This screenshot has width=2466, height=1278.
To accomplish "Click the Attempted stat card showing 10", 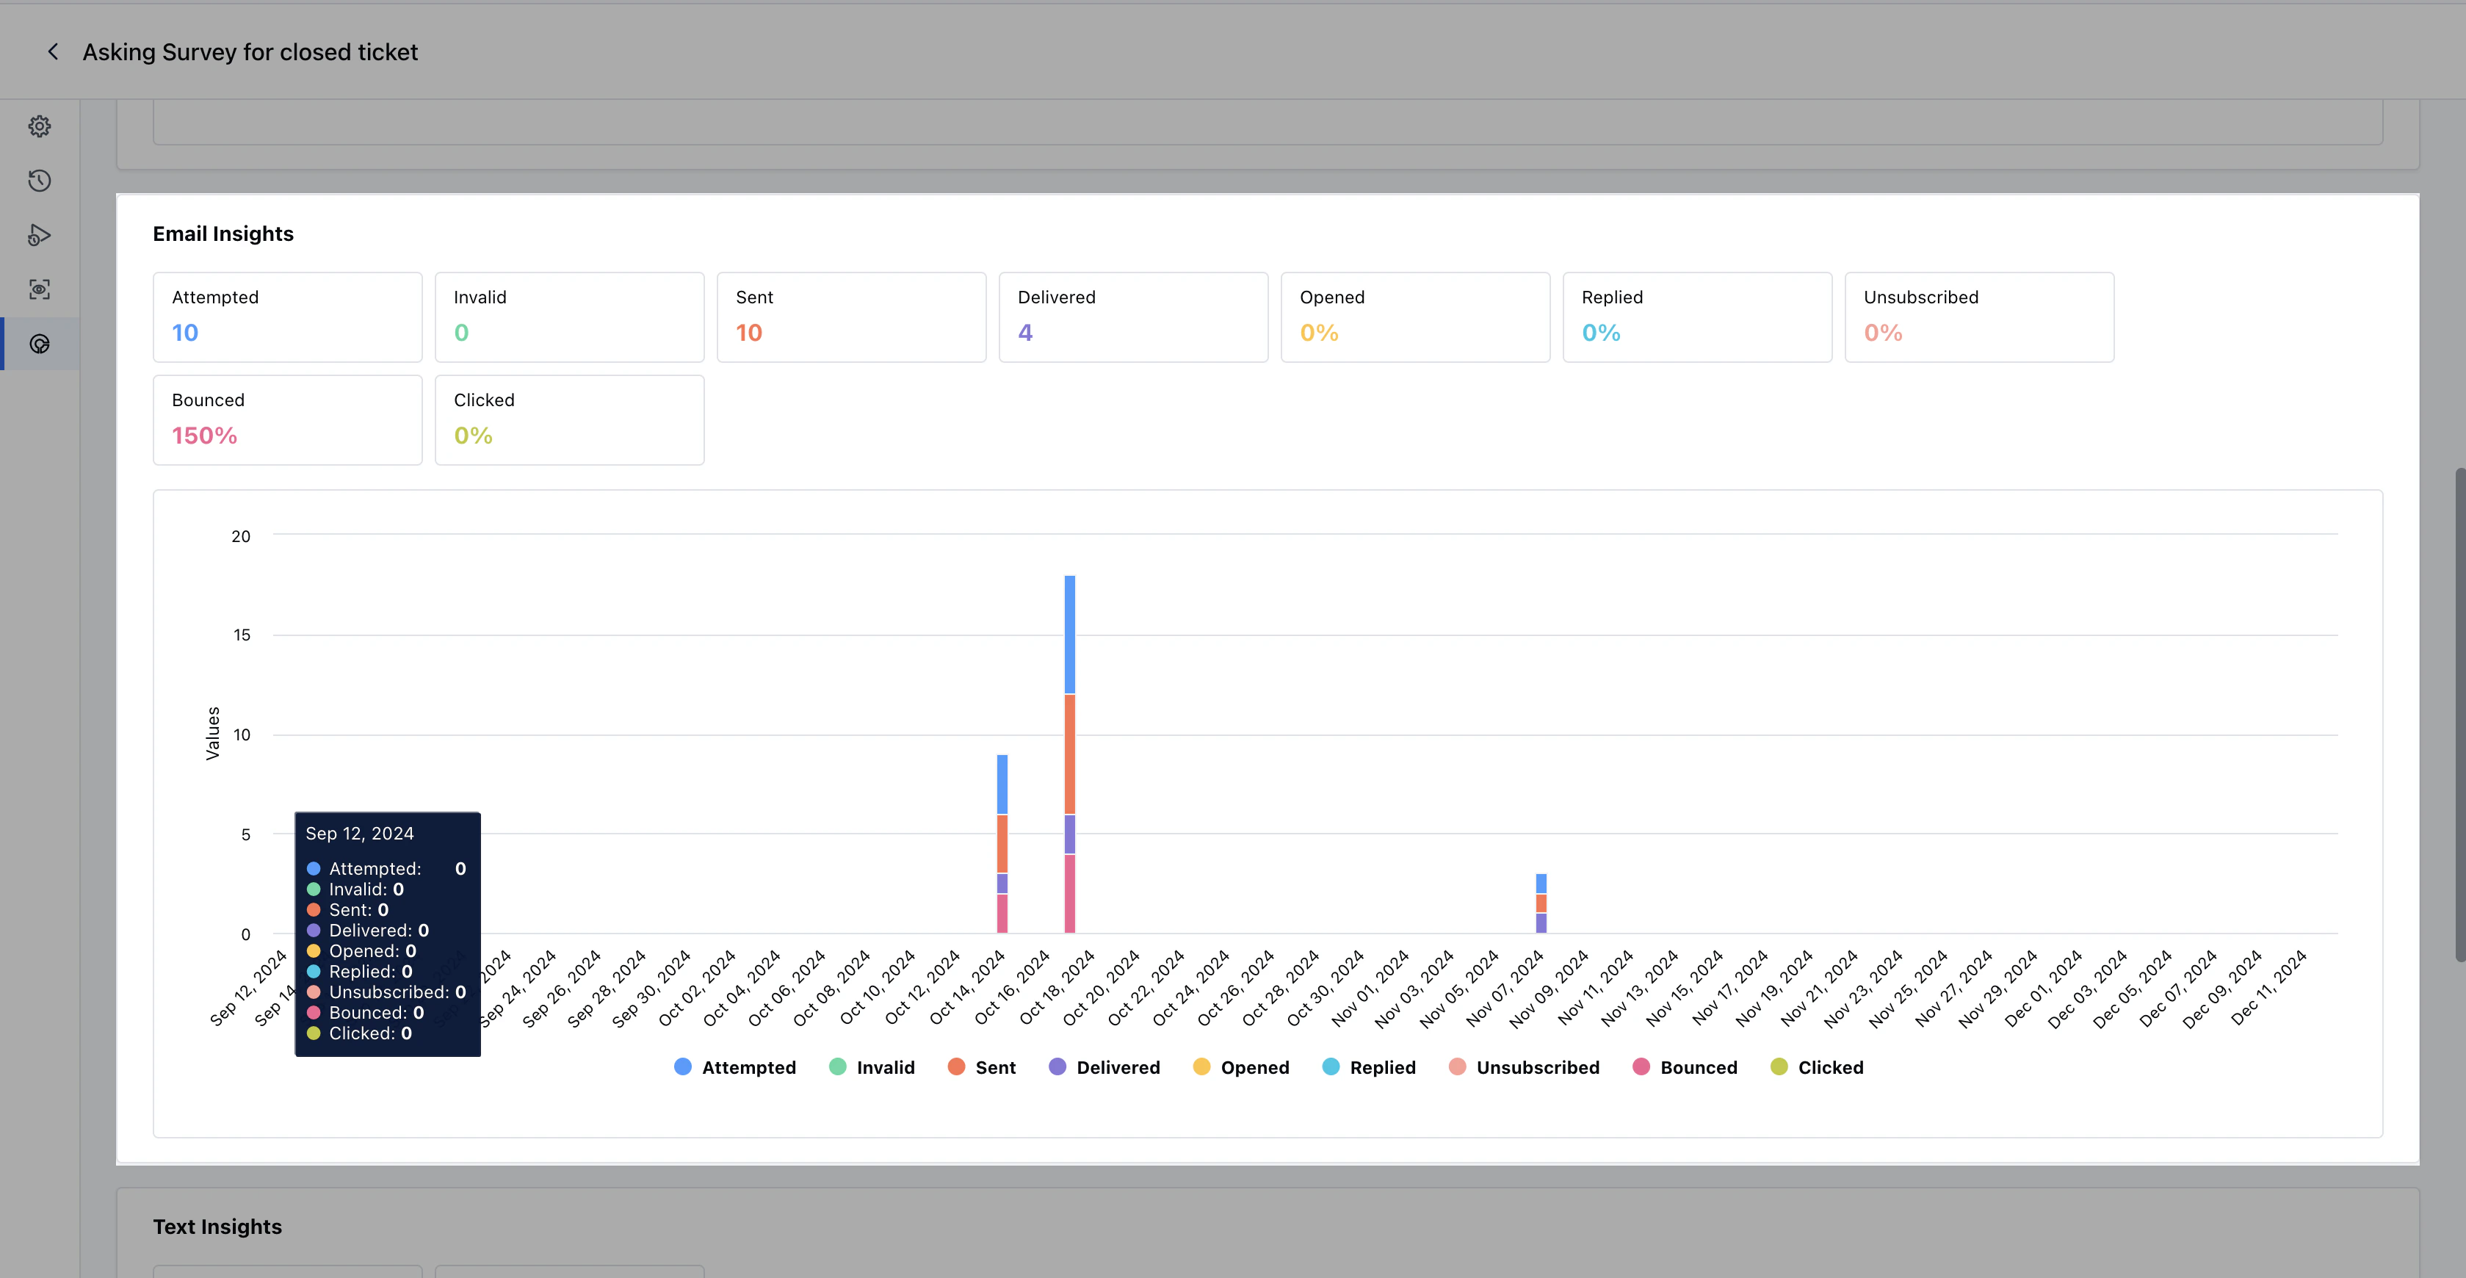I will pyautogui.click(x=287, y=317).
